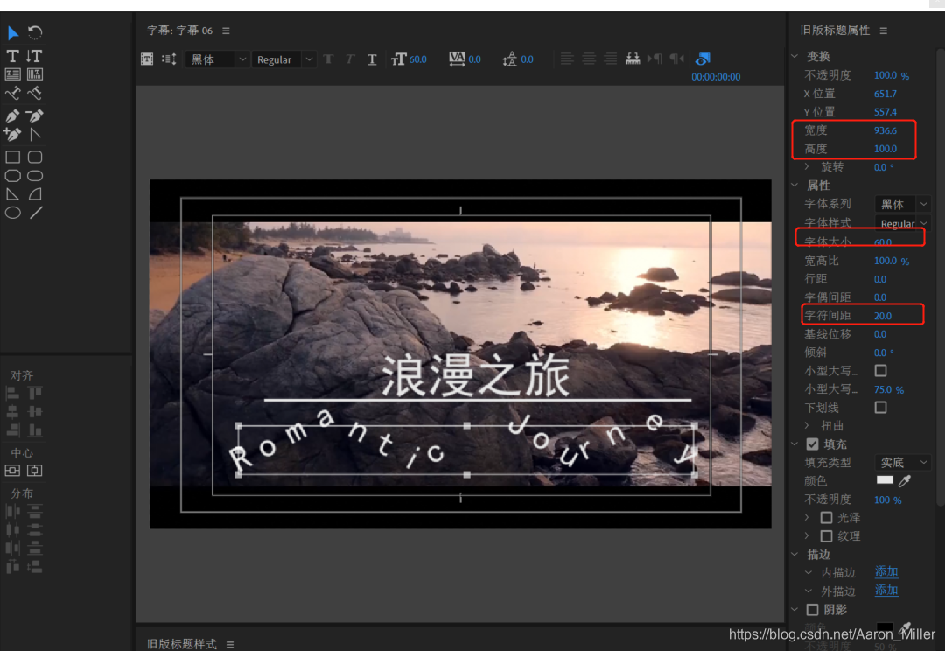
Task: Center title horizontally in Center panel
Action: tap(35, 471)
